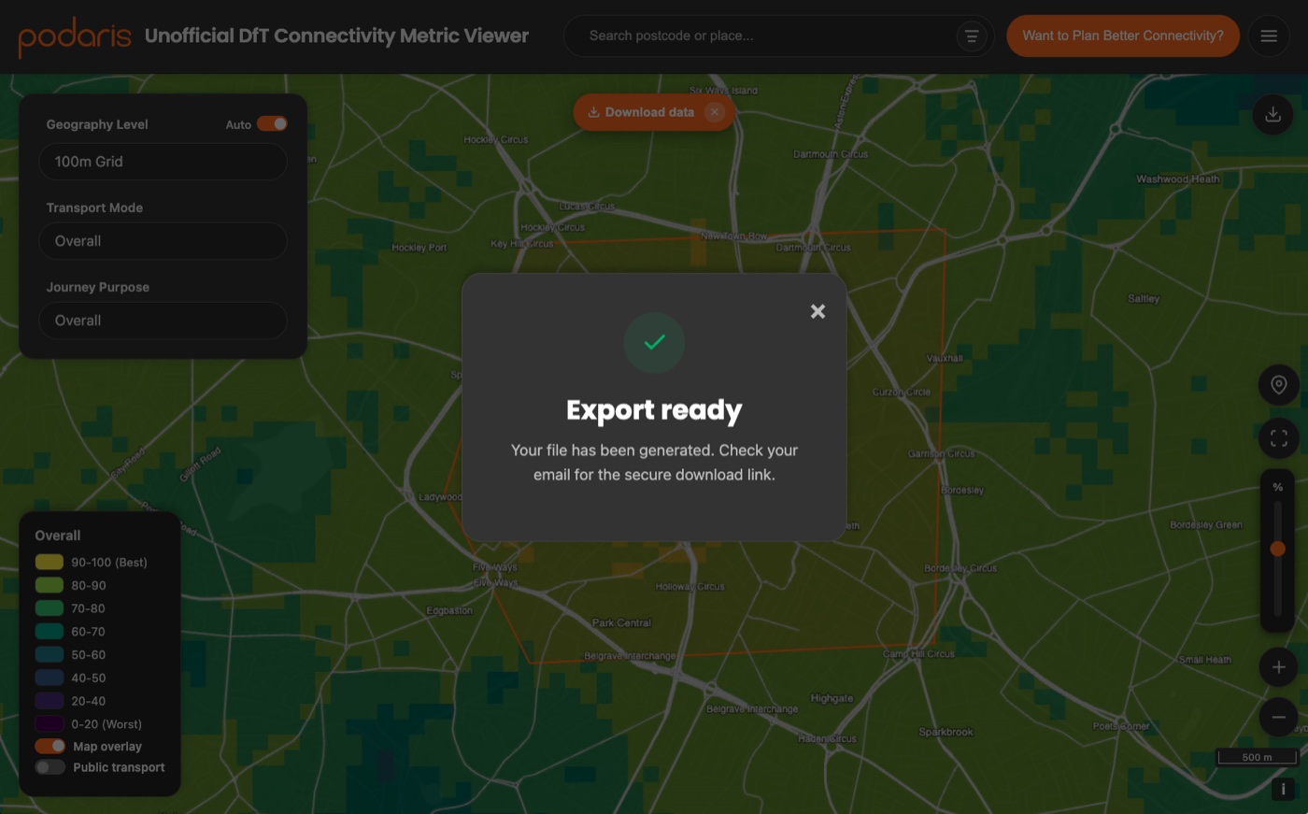The image size is (1308, 814).
Task: Click the Sparkbrook map label
Action: (945, 732)
